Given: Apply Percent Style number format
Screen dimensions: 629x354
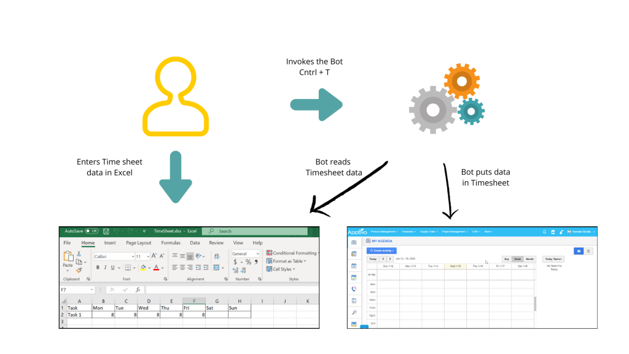Looking at the screenshot, I should point(248,262).
